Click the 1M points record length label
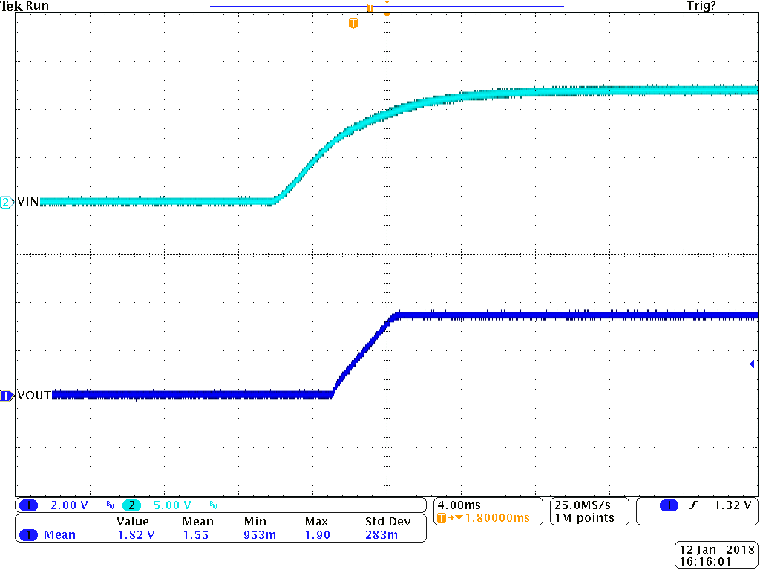The image size is (760, 570). [x=584, y=516]
